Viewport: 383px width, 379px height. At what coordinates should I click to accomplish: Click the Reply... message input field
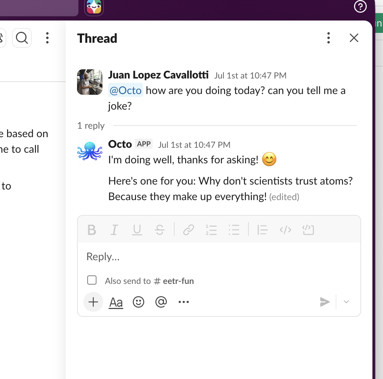pyautogui.click(x=219, y=257)
